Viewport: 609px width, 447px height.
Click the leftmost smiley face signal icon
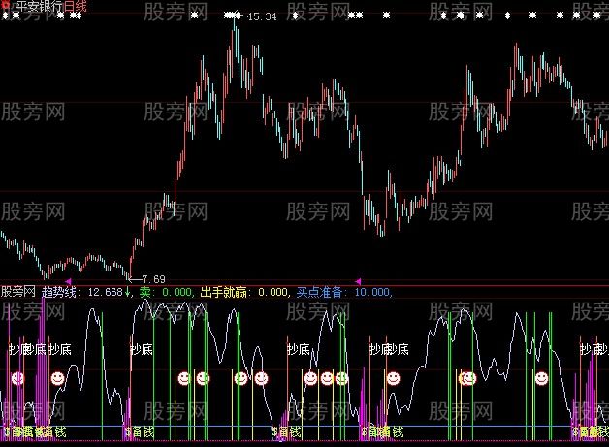[x=17, y=378]
